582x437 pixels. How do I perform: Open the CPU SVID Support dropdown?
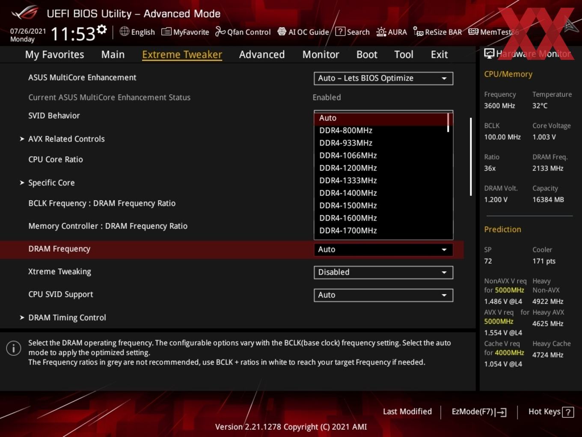(383, 295)
